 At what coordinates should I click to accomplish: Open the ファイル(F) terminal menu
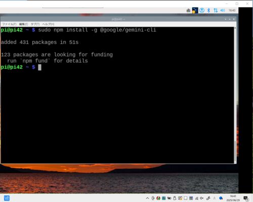[9, 24]
